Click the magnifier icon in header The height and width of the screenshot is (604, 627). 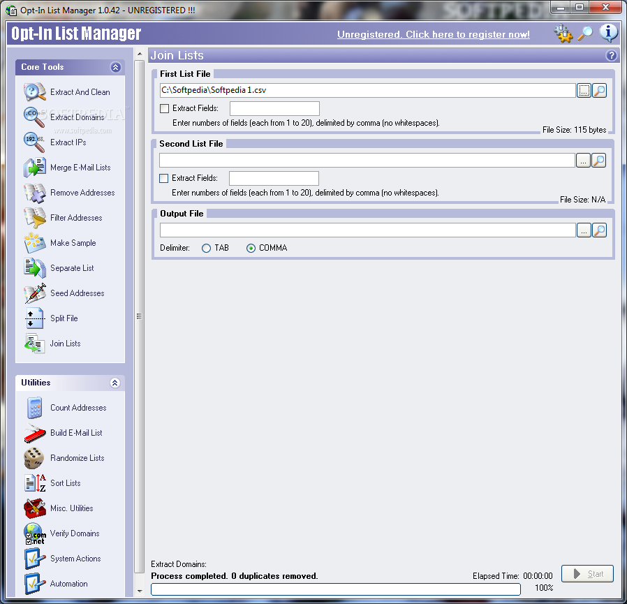point(585,34)
